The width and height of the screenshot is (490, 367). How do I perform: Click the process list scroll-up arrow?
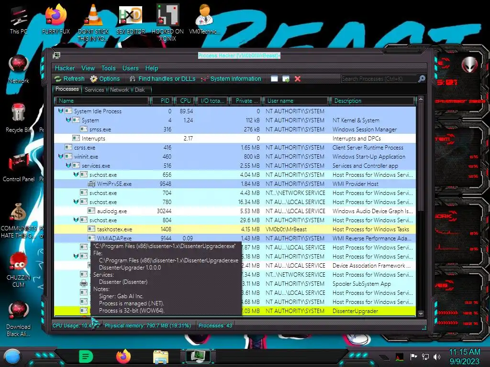pyautogui.click(x=421, y=99)
